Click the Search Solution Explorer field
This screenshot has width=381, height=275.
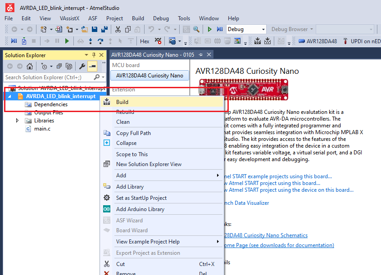[x=50, y=77]
